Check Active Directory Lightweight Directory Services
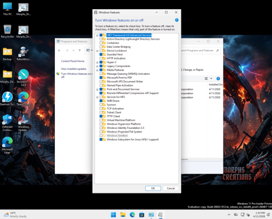 point(101,39)
